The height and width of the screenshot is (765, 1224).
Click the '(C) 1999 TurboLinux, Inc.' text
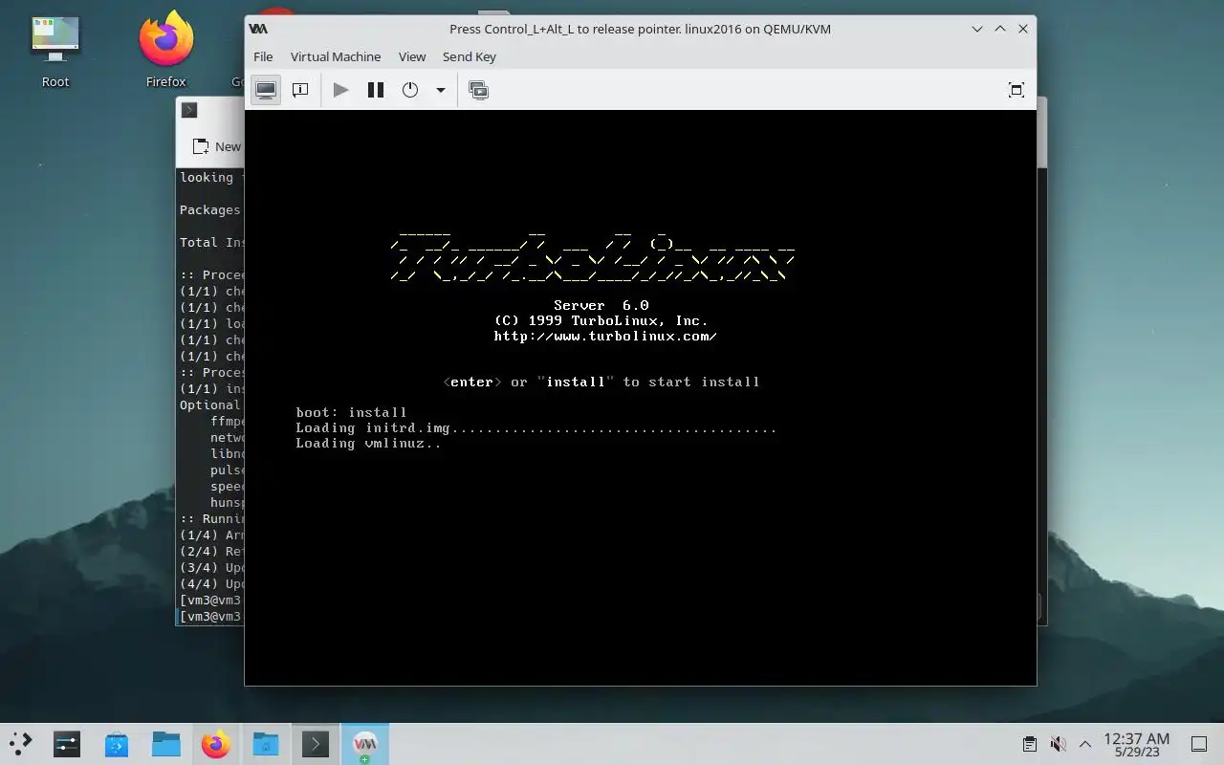[601, 321]
